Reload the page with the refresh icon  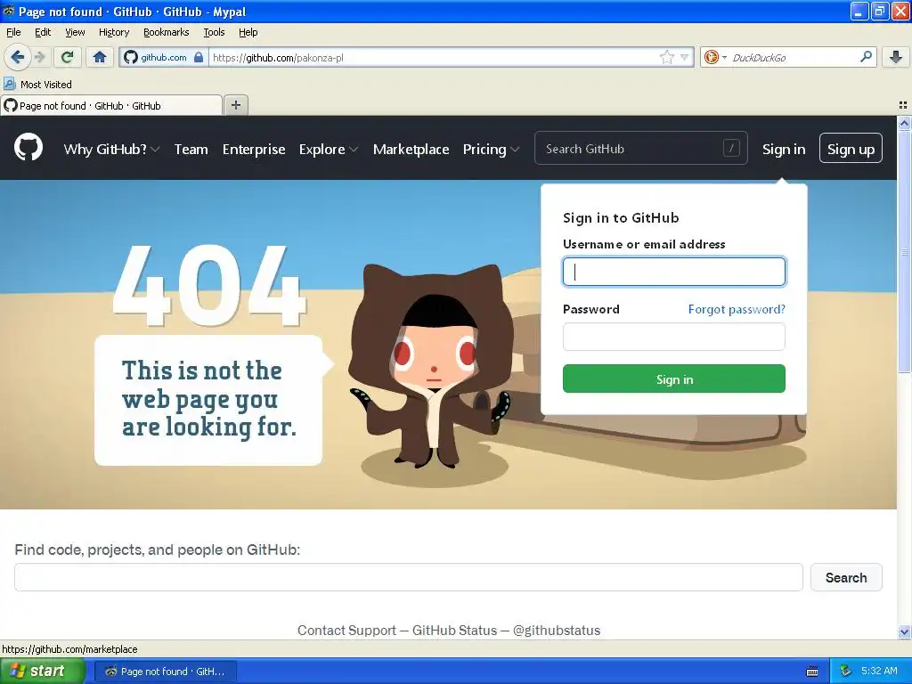point(68,57)
